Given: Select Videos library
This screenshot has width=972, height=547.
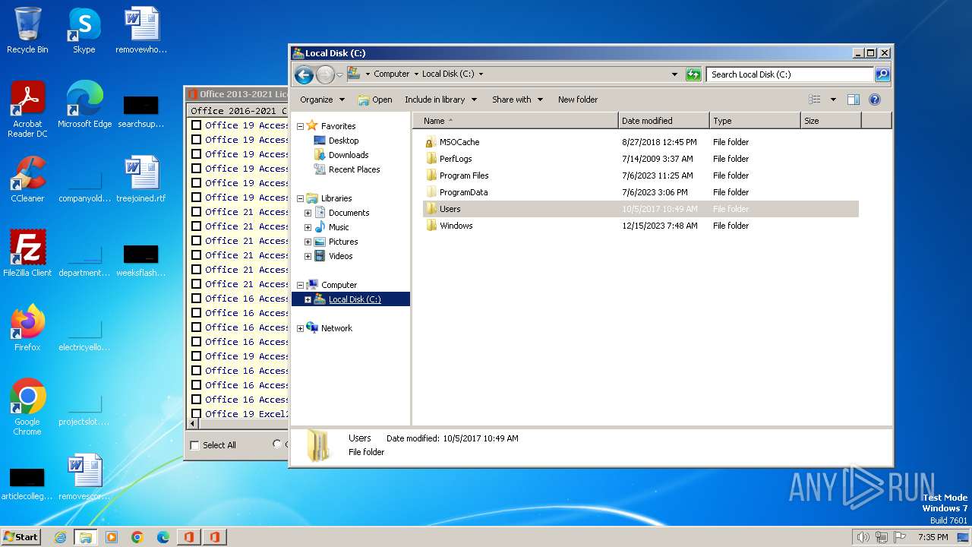Looking at the screenshot, I should click(x=340, y=256).
